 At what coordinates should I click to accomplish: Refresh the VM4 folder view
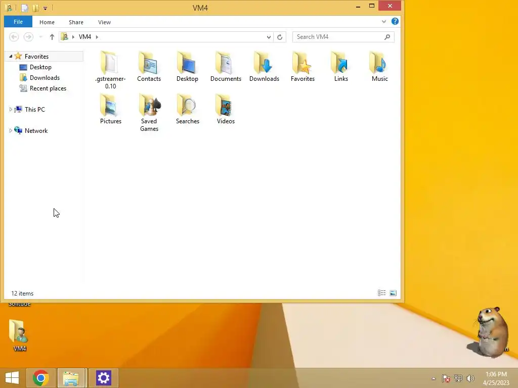tap(280, 37)
